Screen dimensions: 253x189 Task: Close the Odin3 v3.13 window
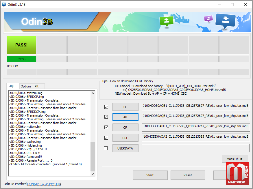tap(245, 5)
